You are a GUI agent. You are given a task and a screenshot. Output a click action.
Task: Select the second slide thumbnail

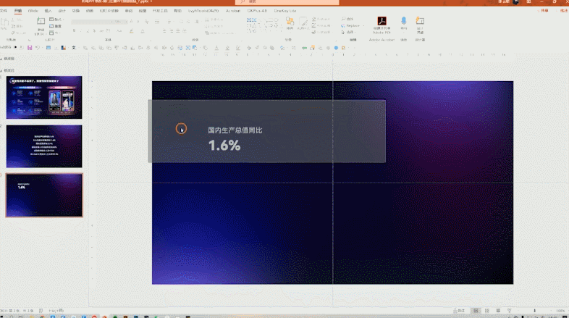tap(44, 146)
